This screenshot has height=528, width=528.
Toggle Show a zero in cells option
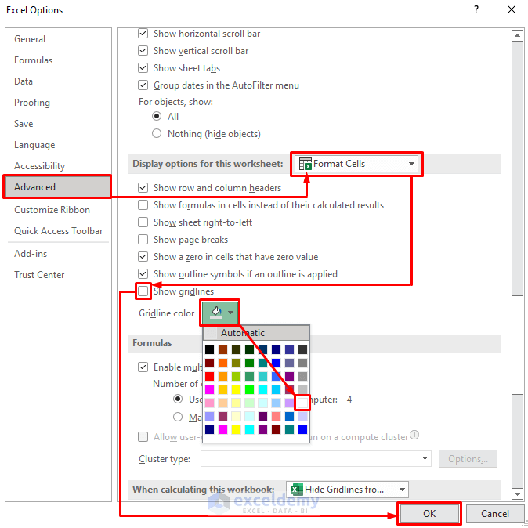coord(143,257)
